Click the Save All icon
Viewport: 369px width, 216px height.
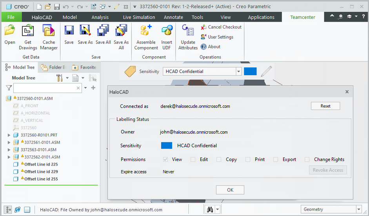[103, 31]
